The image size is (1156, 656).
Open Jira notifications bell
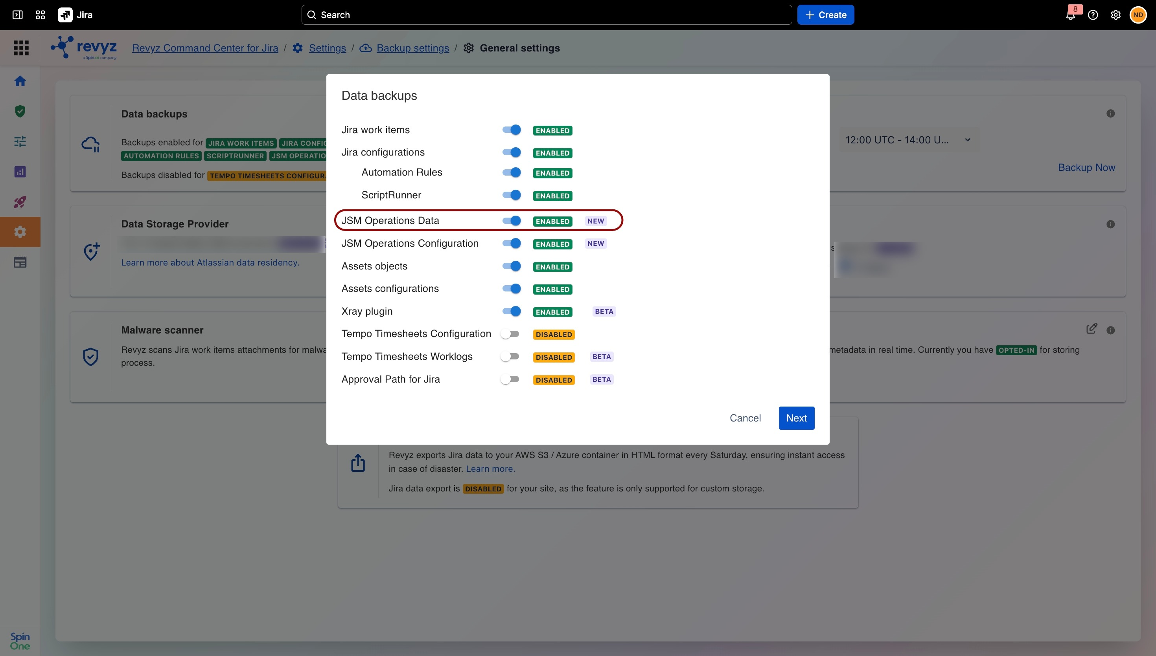(1071, 15)
